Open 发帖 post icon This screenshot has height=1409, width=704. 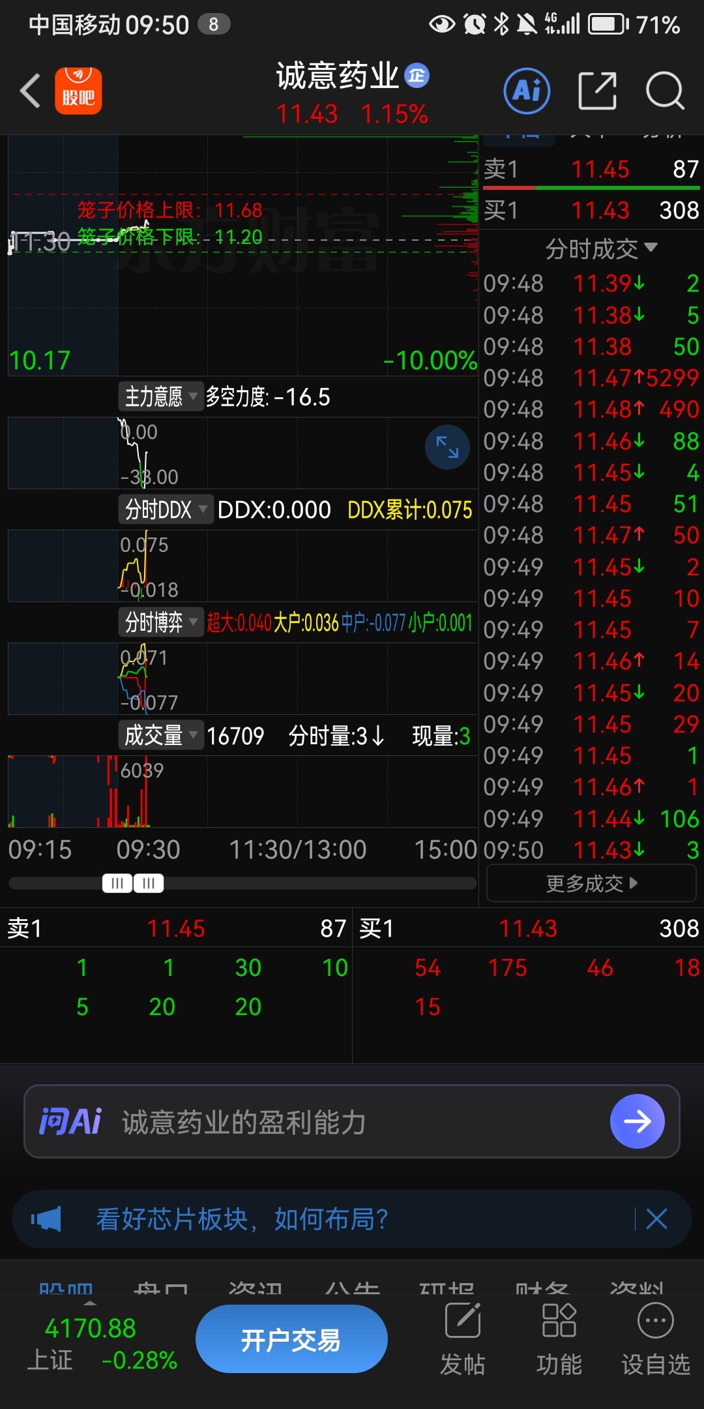point(463,1341)
